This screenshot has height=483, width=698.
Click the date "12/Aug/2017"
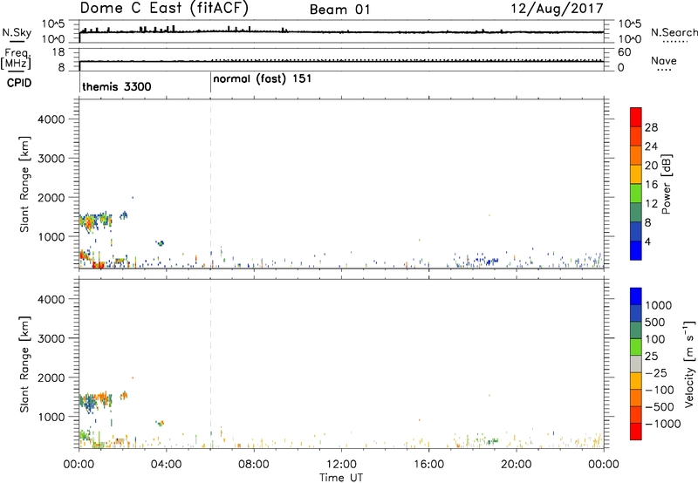tap(557, 9)
